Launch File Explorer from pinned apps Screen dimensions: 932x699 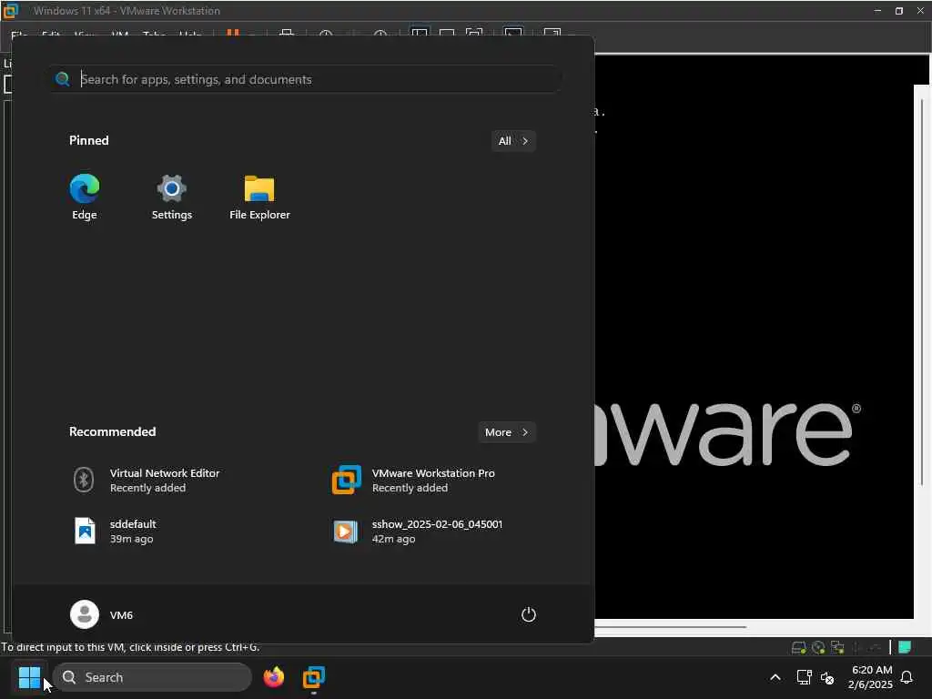tap(259, 198)
